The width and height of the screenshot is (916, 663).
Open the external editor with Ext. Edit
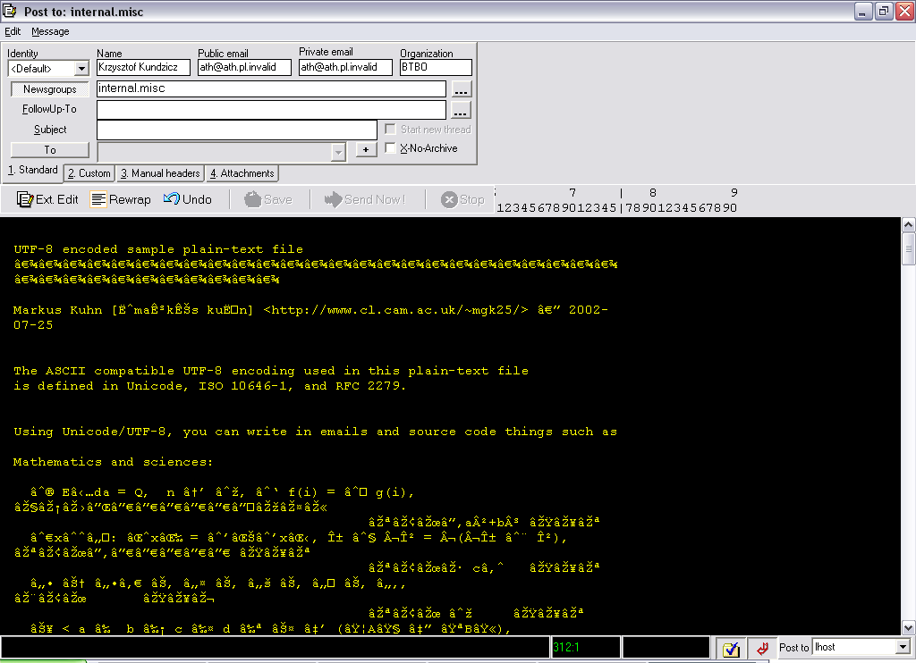tap(47, 199)
